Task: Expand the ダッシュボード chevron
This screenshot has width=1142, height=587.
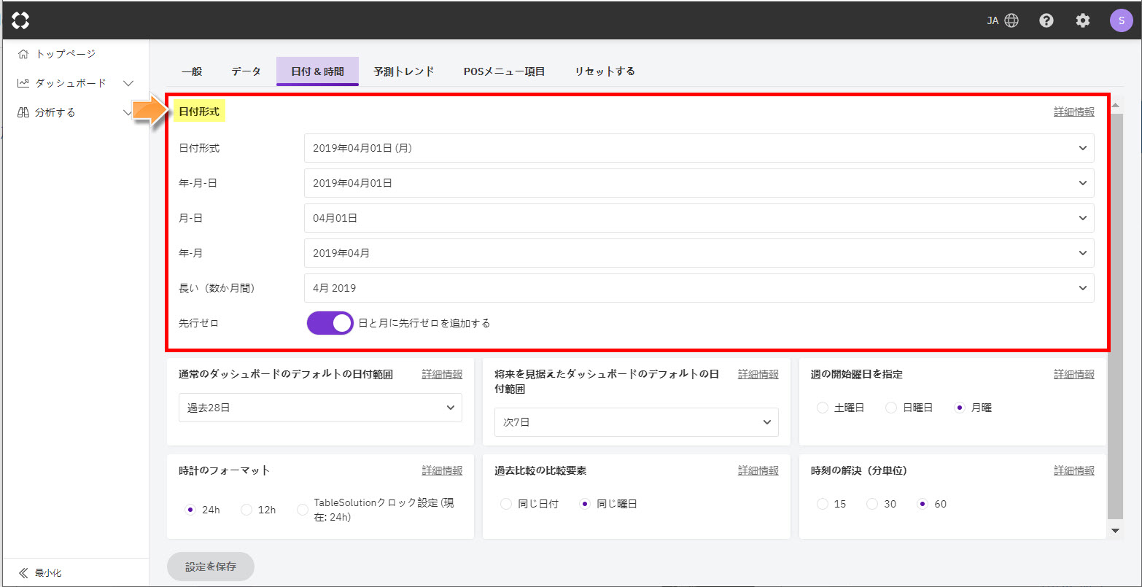Action: (128, 83)
